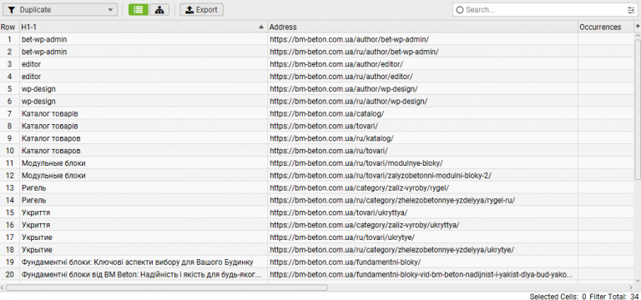
Task: Click address bm-beton.com.ua/catalog/
Action: click(x=422, y=113)
